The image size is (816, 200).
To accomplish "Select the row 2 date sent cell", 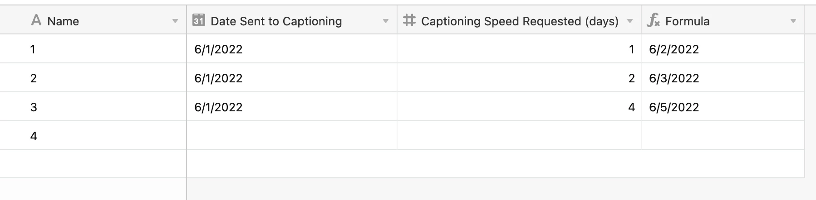I will (292, 78).
